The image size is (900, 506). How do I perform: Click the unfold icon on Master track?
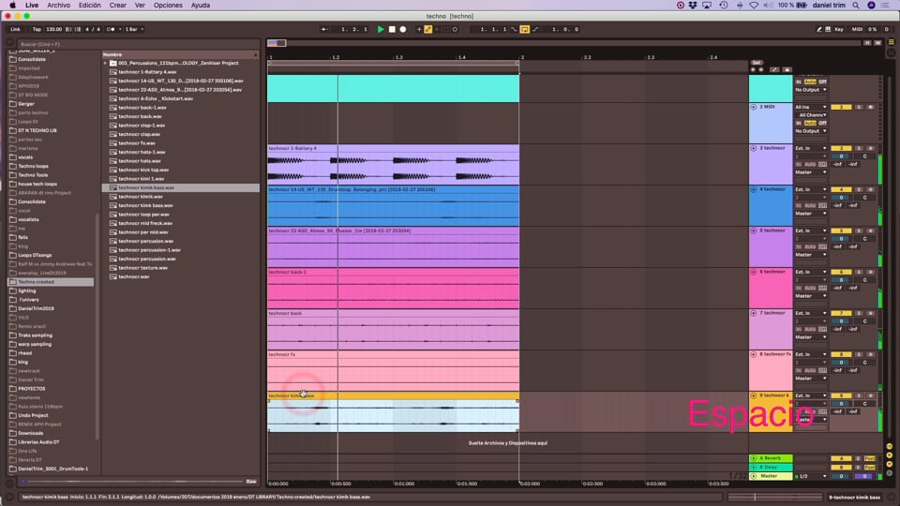pos(754,476)
